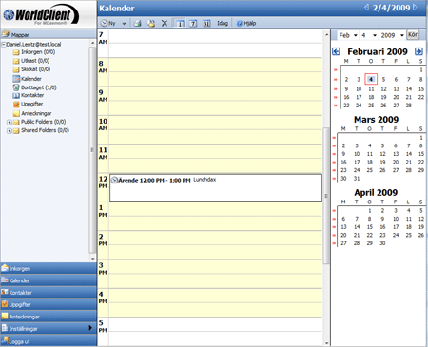Open Kalender folder in tree
Screen dimensions: 428x347
coord(28,79)
